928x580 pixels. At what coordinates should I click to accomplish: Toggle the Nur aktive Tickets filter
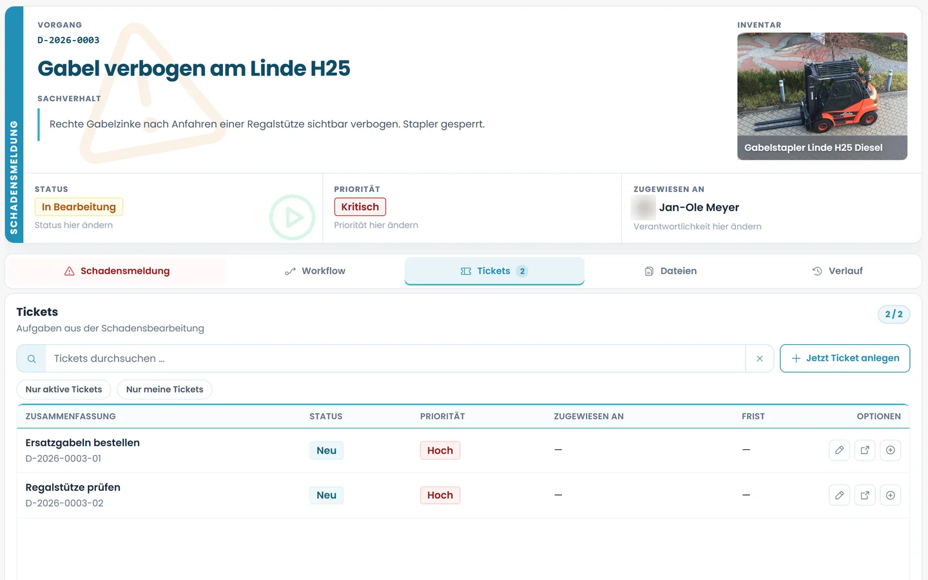[x=64, y=389]
